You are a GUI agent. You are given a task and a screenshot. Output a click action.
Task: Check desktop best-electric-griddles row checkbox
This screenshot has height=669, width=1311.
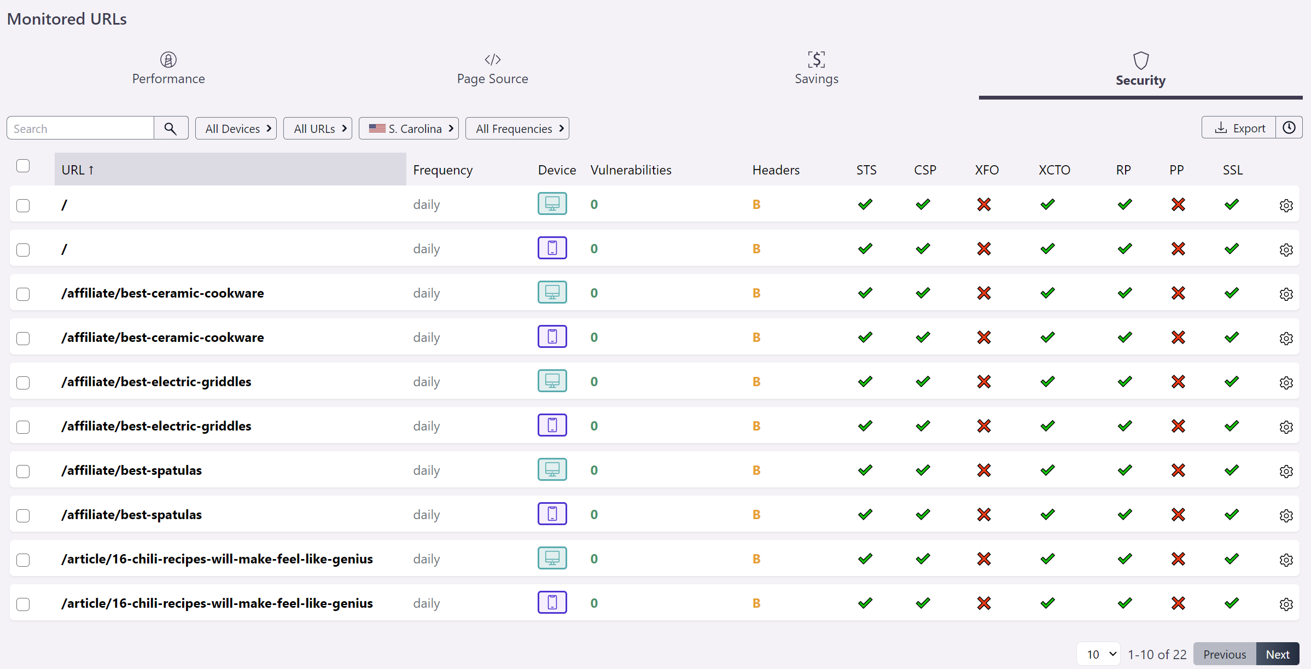click(x=23, y=383)
